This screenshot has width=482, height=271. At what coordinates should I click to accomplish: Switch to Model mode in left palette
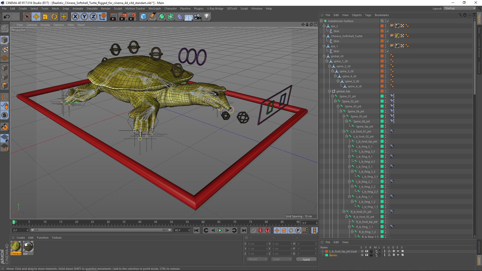[5, 40]
